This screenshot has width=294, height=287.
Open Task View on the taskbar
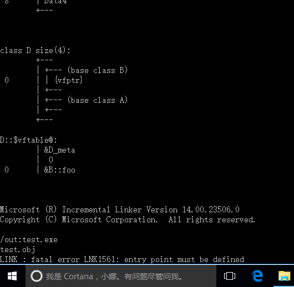coord(230,276)
